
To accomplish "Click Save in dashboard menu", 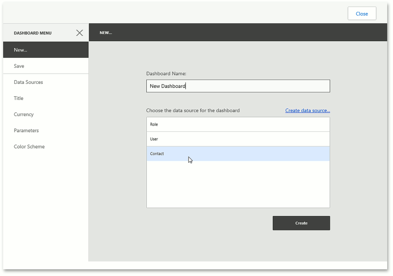I will coord(46,66).
